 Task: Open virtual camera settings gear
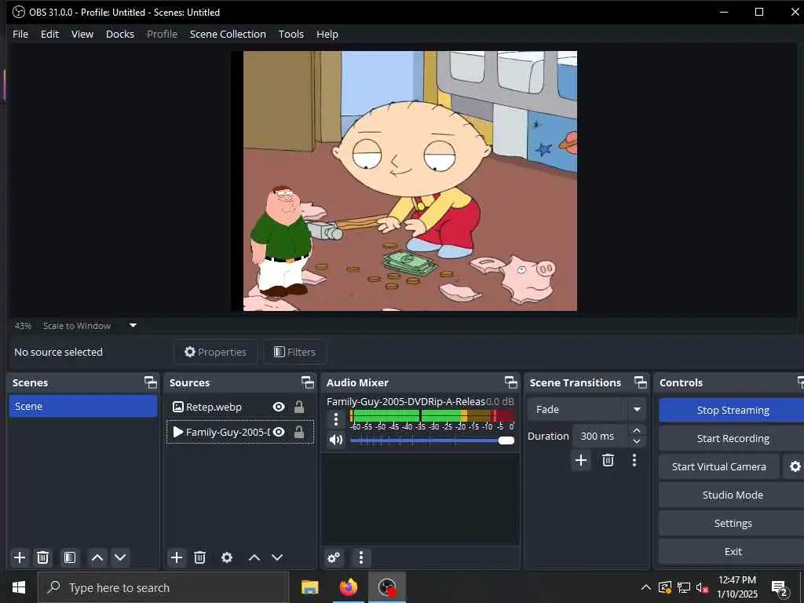click(795, 466)
